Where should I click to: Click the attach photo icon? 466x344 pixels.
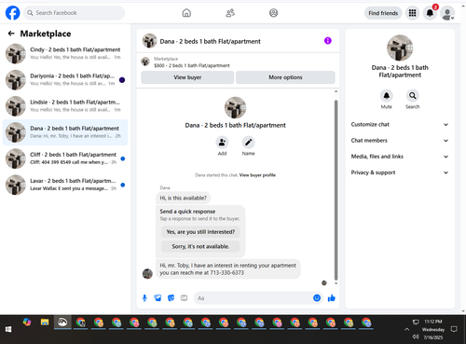coord(158,298)
